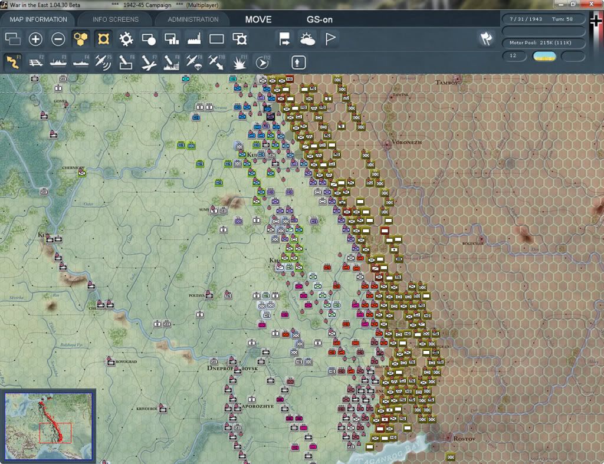
Task: Zoom in the map with plus icon
Action: click(x=35, y=39)
